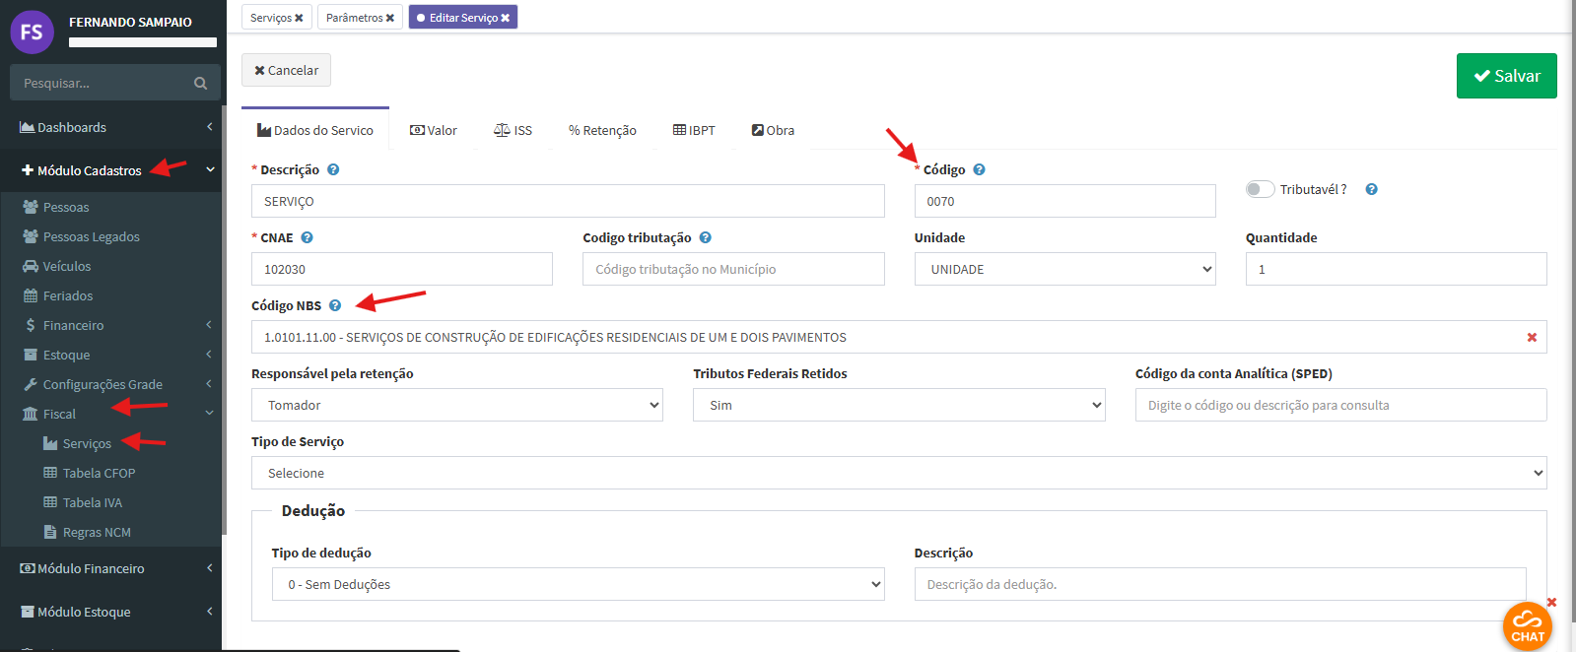Open the Unidade dropdown

[1064, 269]
